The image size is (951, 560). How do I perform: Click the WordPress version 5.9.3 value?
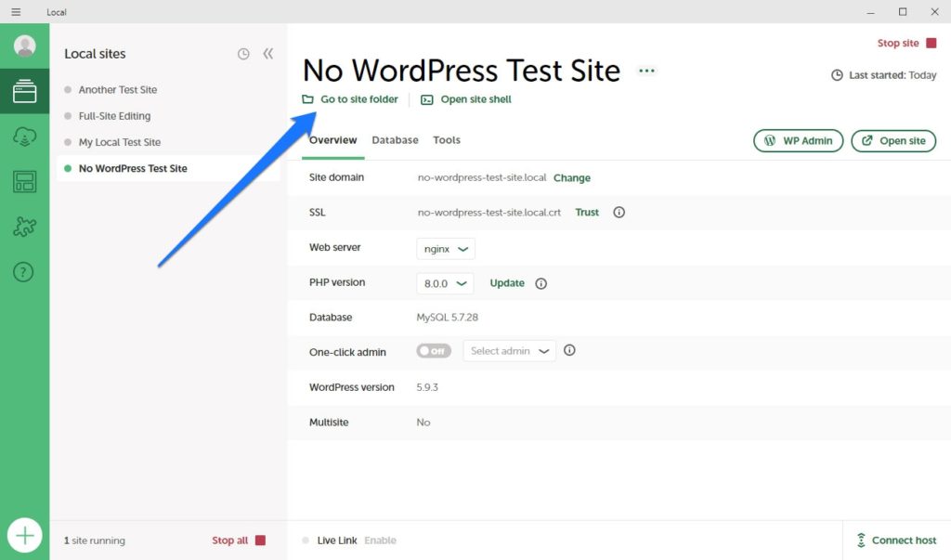[427, 387]
